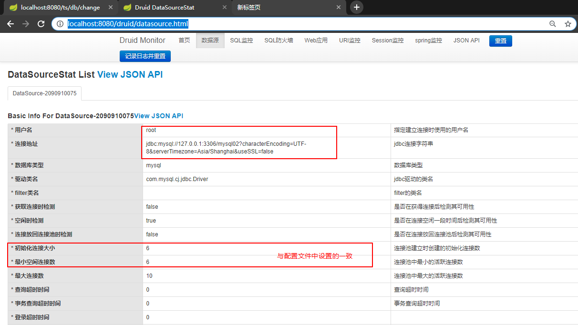This screenshot has width=578, height=325.
Task: Go to the Web应用 page
Action: click(316, 41)
